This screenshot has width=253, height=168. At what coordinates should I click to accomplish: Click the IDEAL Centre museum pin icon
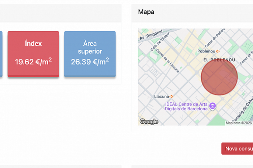click(213, 106)
